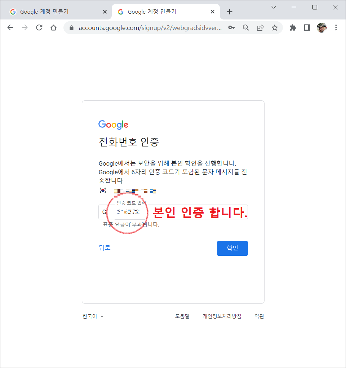346x368 pixels.
Task: Open the zoom magnifier control
Action: pyautogui.click(x=246, y=28)
